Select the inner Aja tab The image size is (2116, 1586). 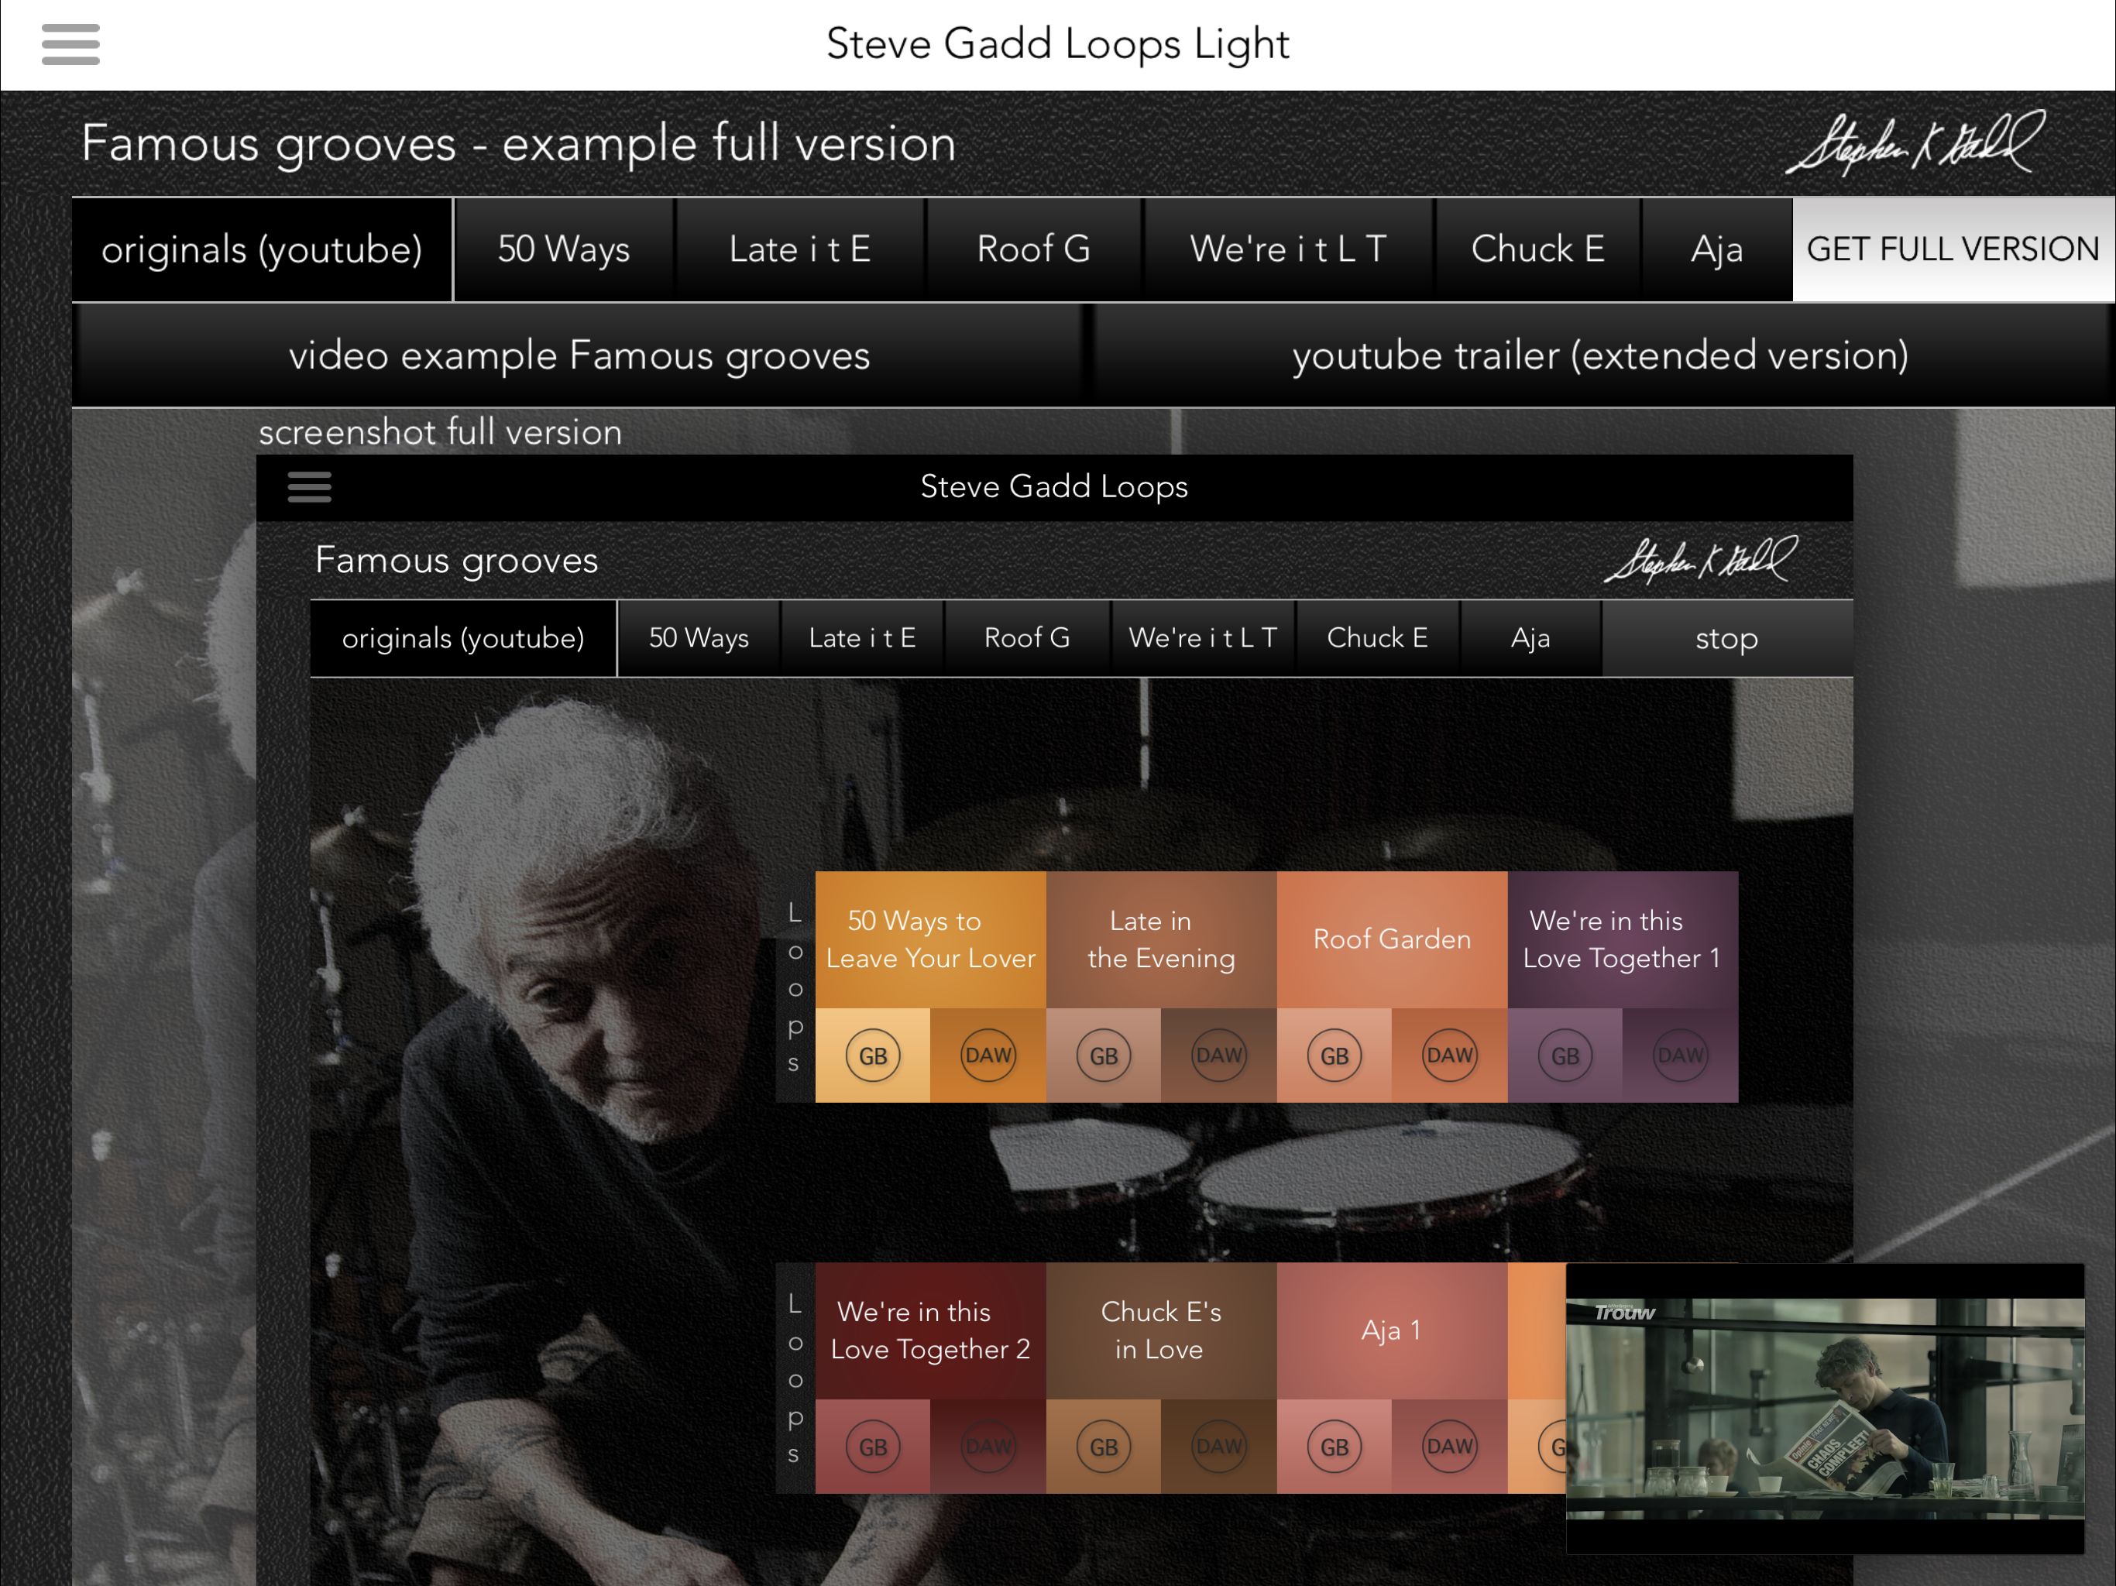1530,638
